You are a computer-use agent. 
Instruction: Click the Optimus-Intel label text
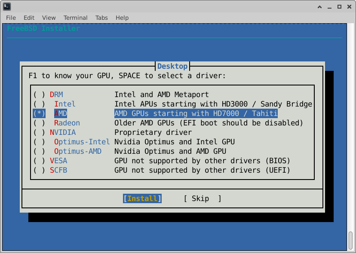tap(82, 142)
